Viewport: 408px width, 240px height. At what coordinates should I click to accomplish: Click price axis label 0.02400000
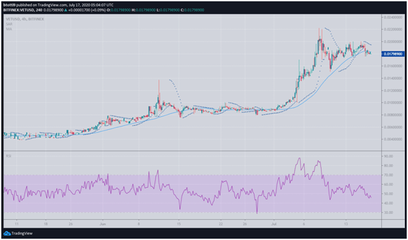tap(393, 17)
